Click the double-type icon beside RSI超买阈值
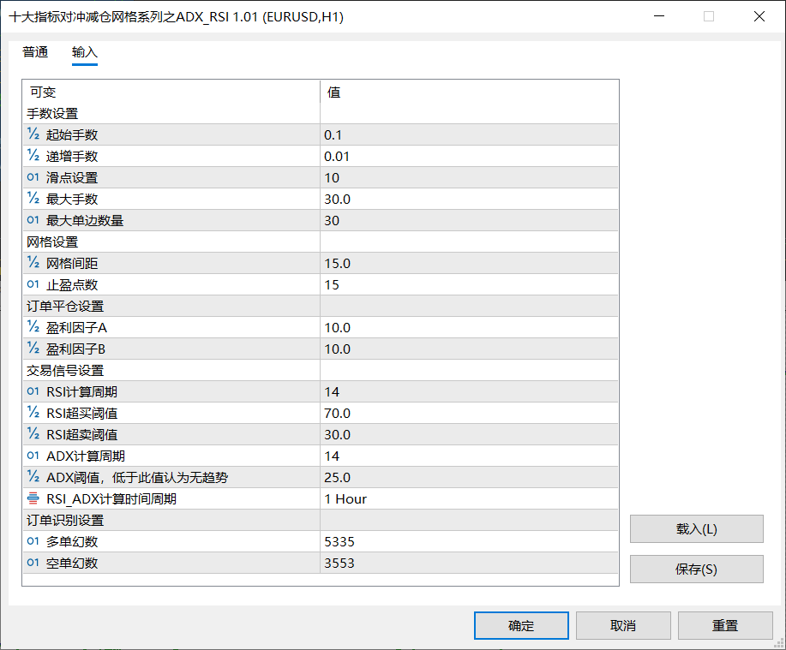 [33, 413]
